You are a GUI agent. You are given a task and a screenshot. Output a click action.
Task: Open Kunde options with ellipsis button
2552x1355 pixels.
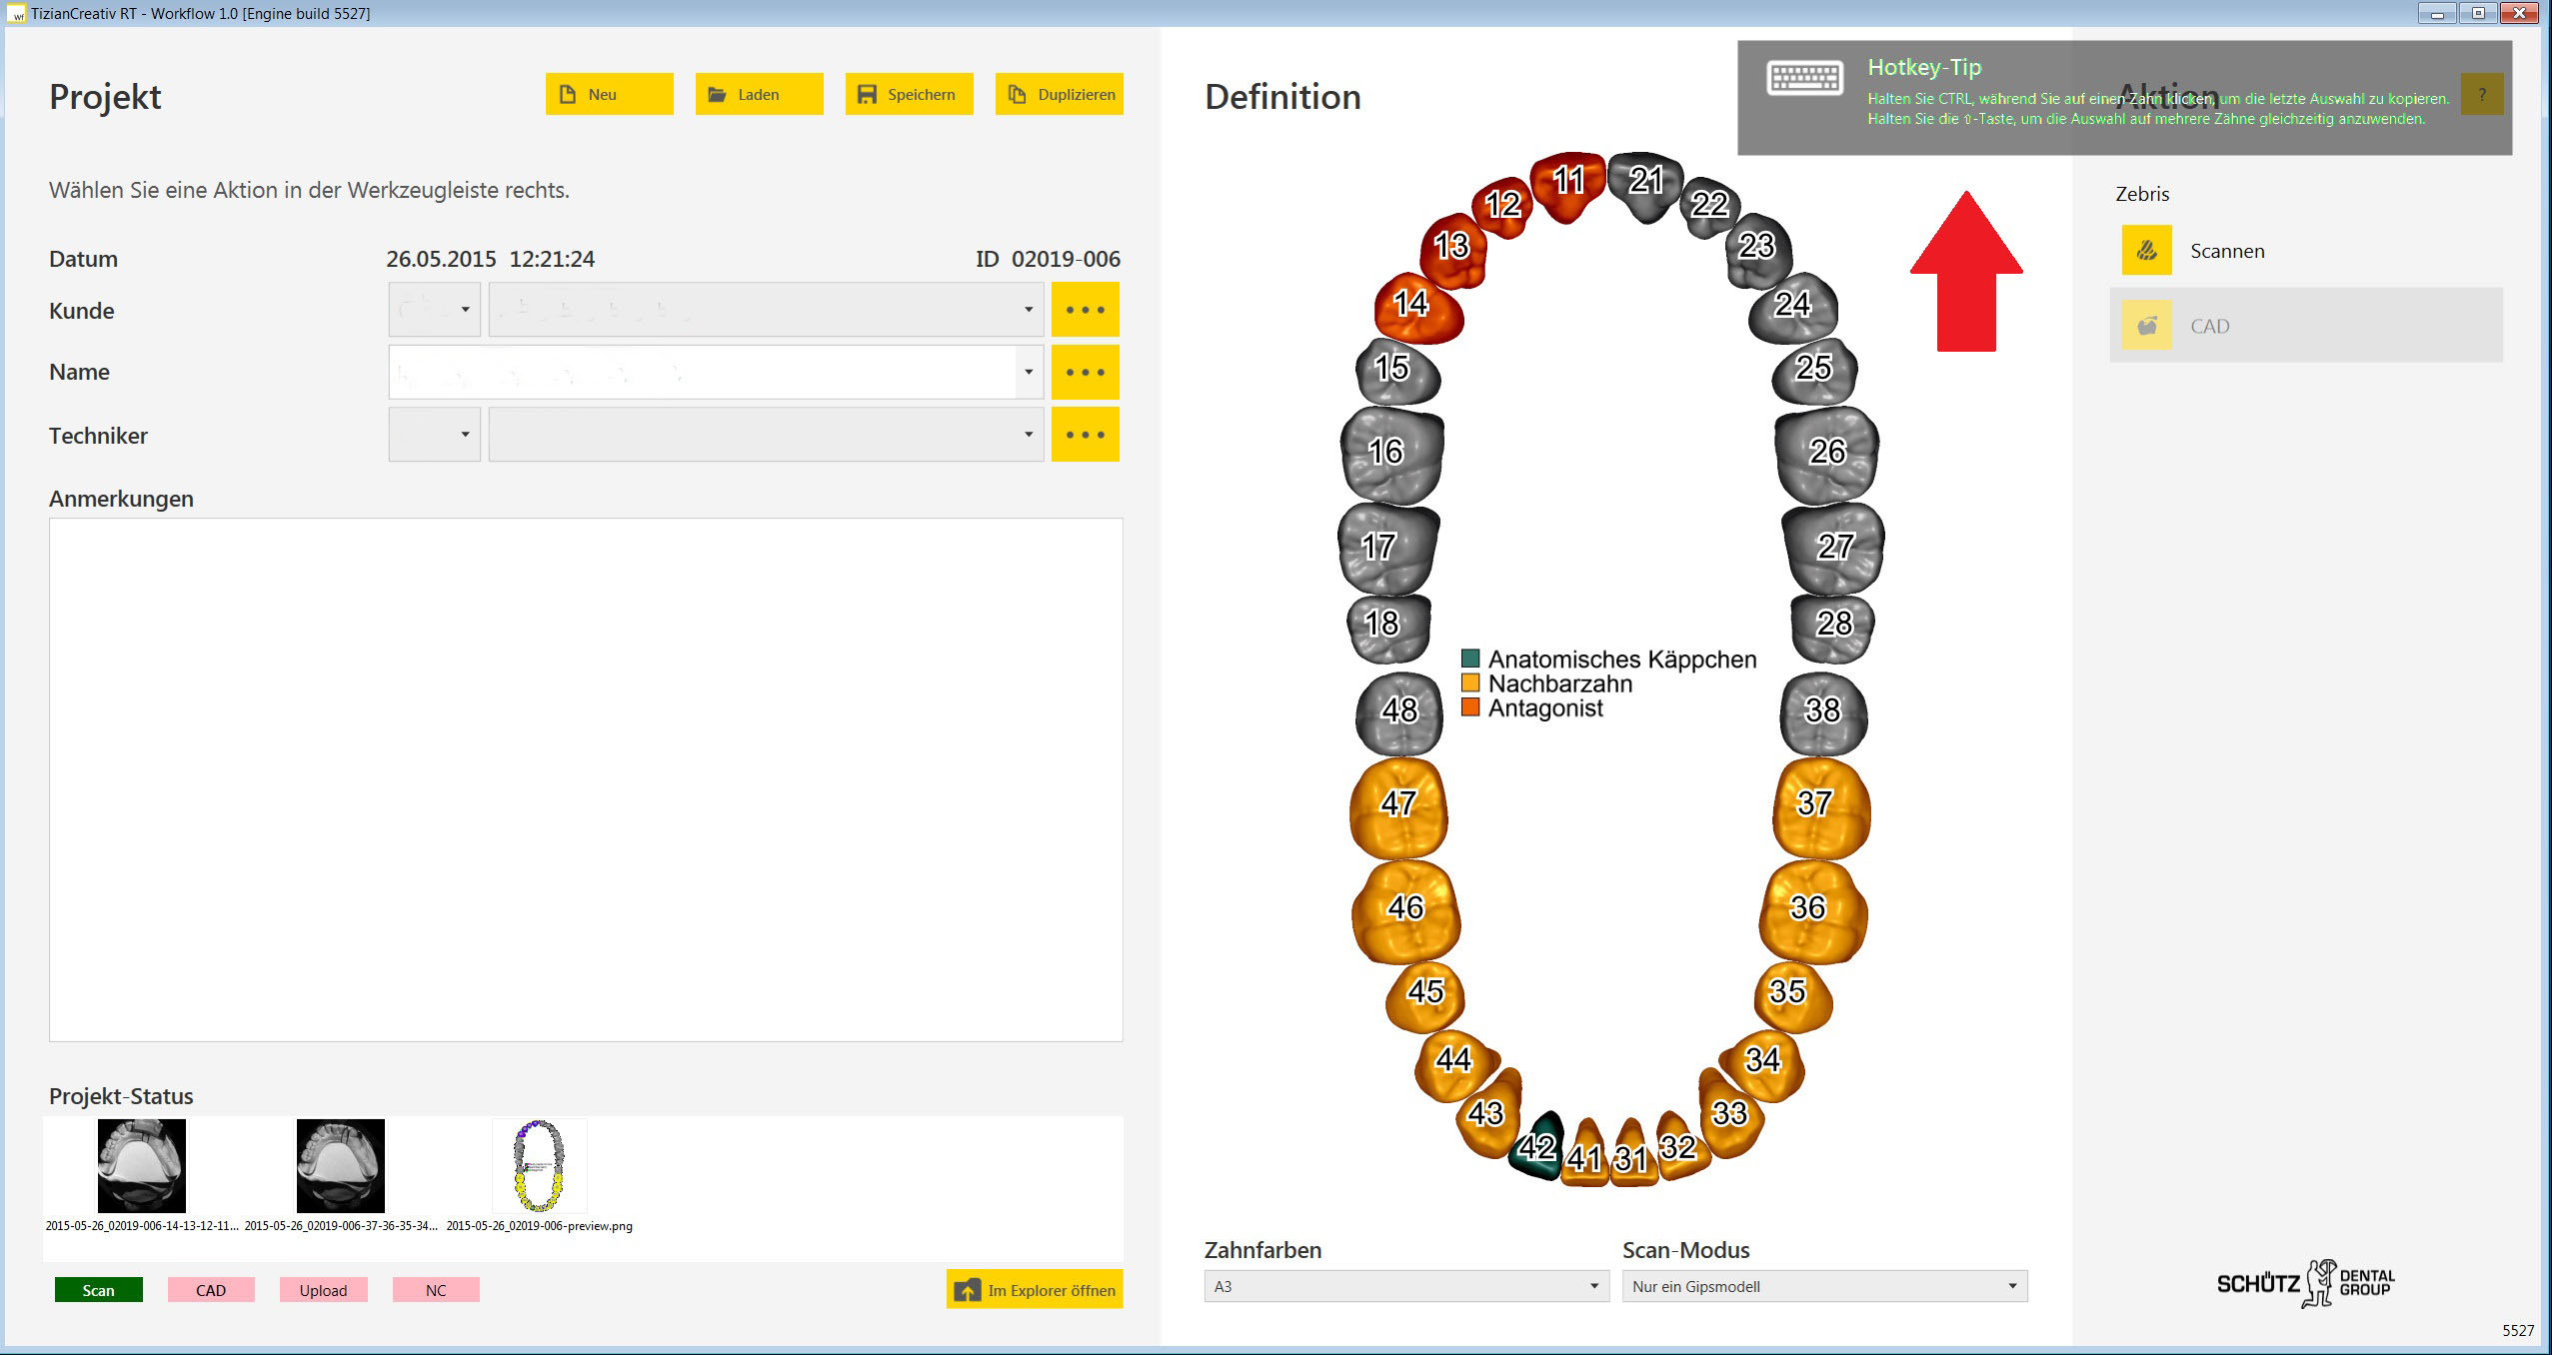point(1085,310)
